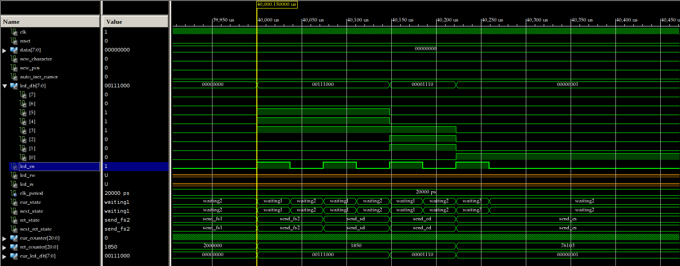Click the 00001110 segment of the lcd_db waveform
Viewport: 680px width, 266px height.
coord(422,85)
